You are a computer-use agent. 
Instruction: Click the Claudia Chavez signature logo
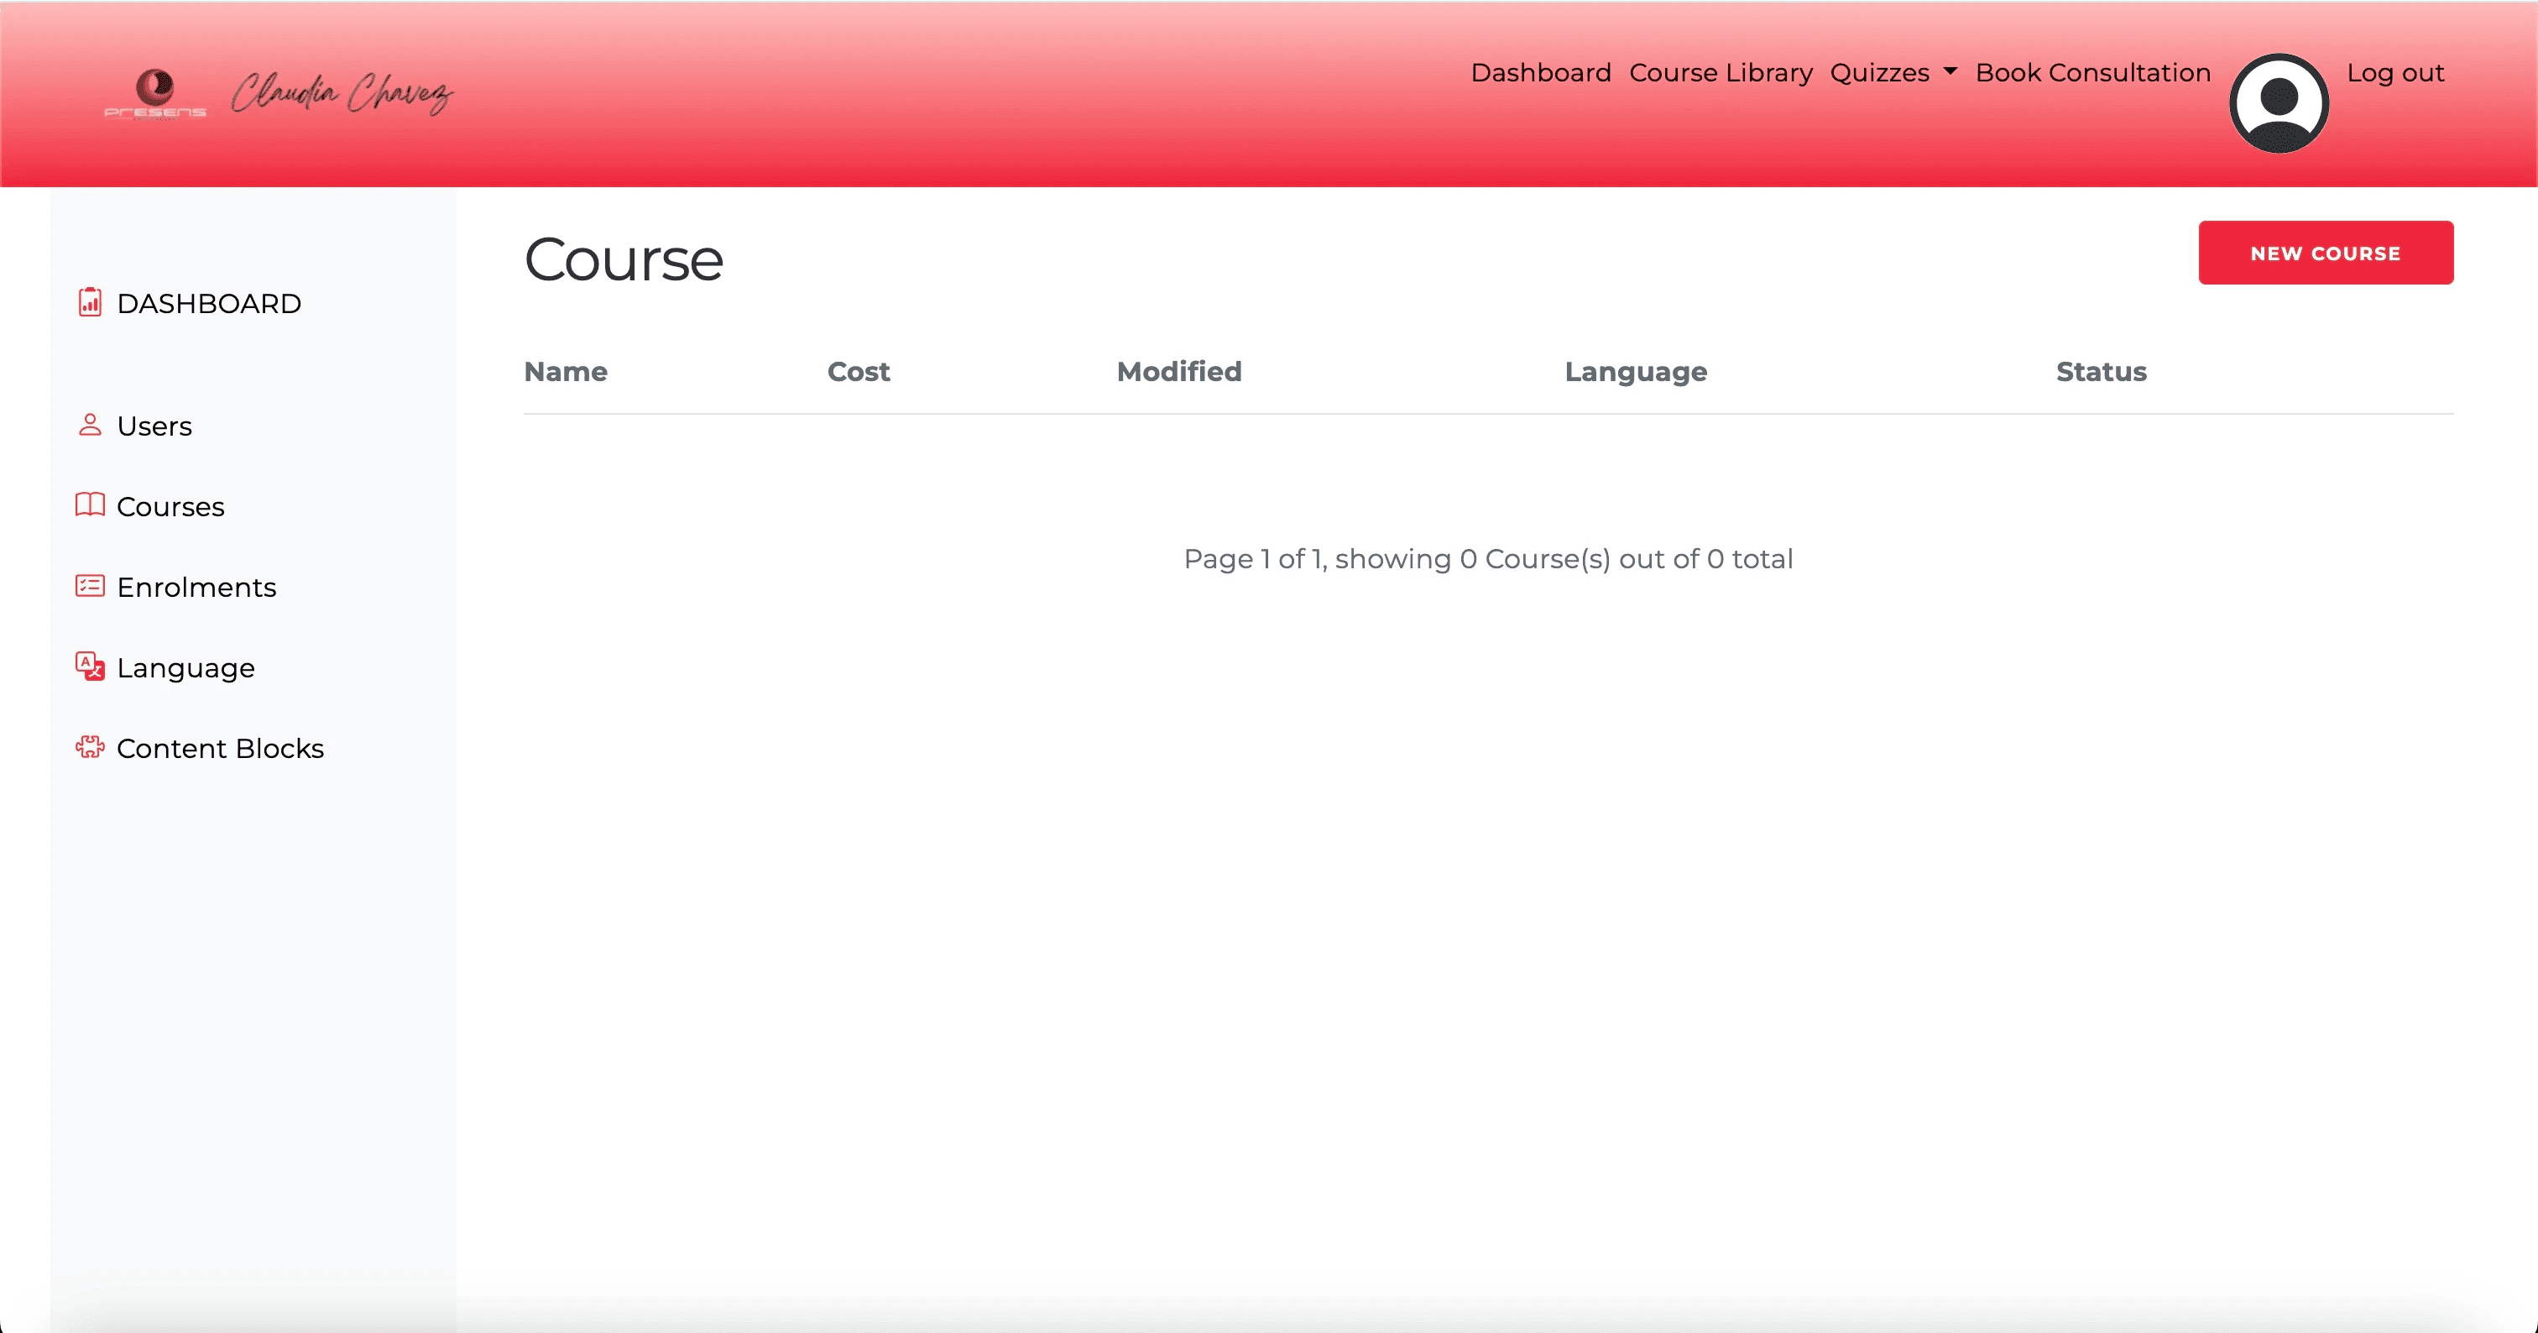[x=341, y=94]
